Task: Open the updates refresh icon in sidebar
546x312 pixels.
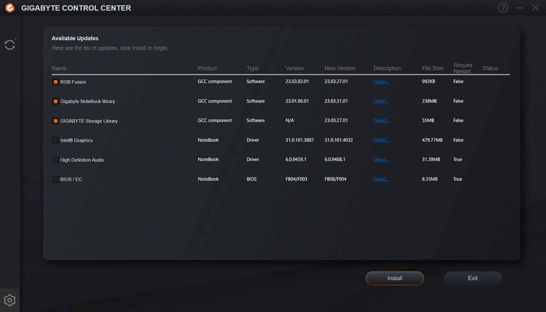Action: pyautogui.click(x=10, y=45)
